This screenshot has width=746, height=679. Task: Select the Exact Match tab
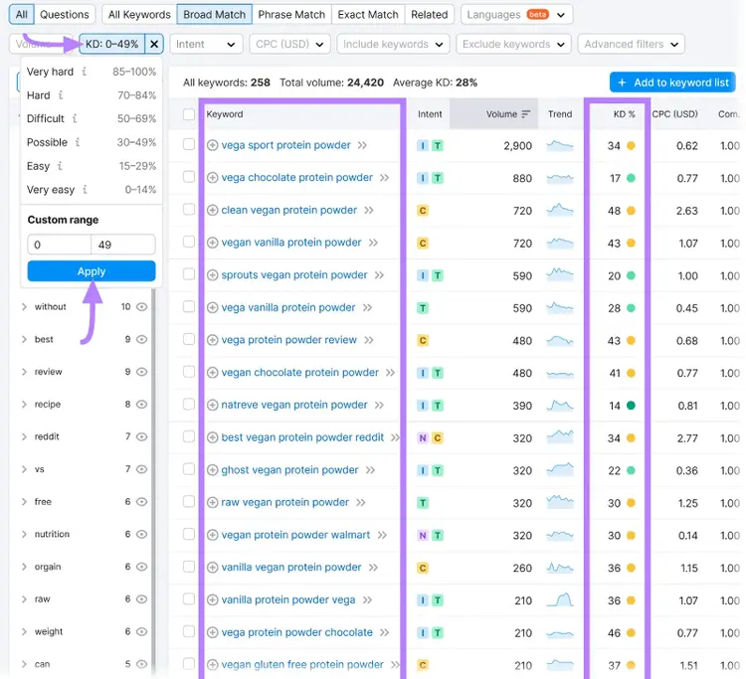(x=368, y=15)
